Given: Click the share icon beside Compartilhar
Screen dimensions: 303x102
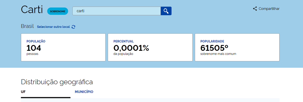Looking at the screenshot, I should coord(255,9).
